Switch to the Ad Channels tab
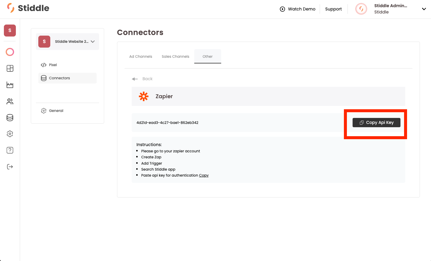431x261 pixels. 141,57
